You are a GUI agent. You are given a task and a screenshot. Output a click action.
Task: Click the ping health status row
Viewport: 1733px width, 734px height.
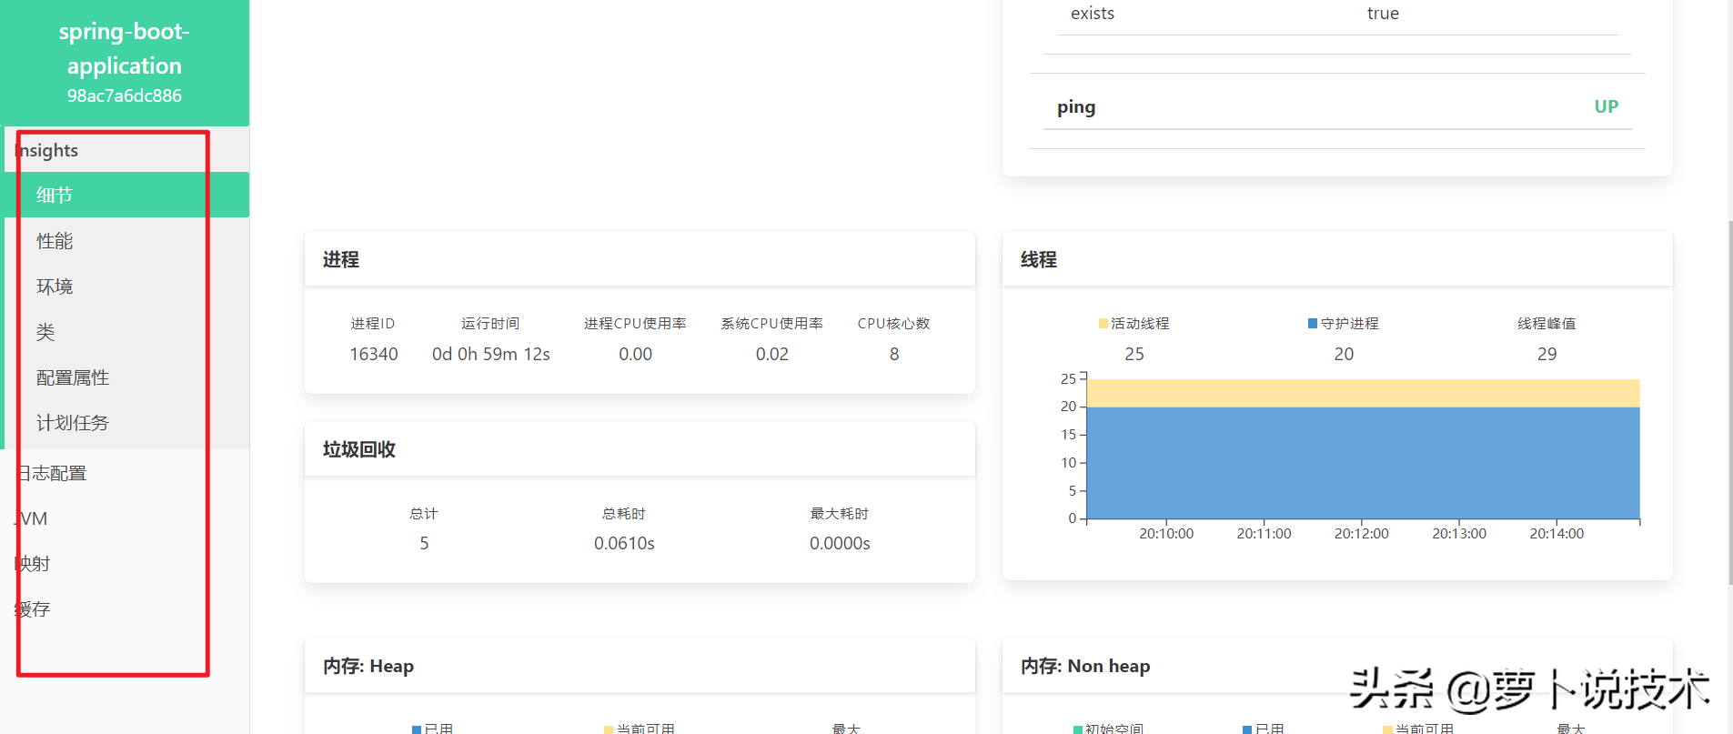(x=1337, y=107)
